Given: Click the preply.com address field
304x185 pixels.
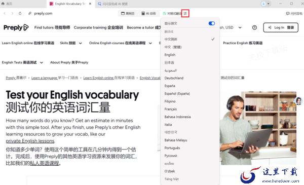Looking at the screenshot, I should click(43, 13).
